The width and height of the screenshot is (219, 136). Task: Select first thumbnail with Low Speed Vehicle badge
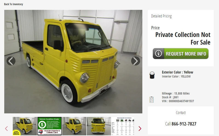click(25, 126)
